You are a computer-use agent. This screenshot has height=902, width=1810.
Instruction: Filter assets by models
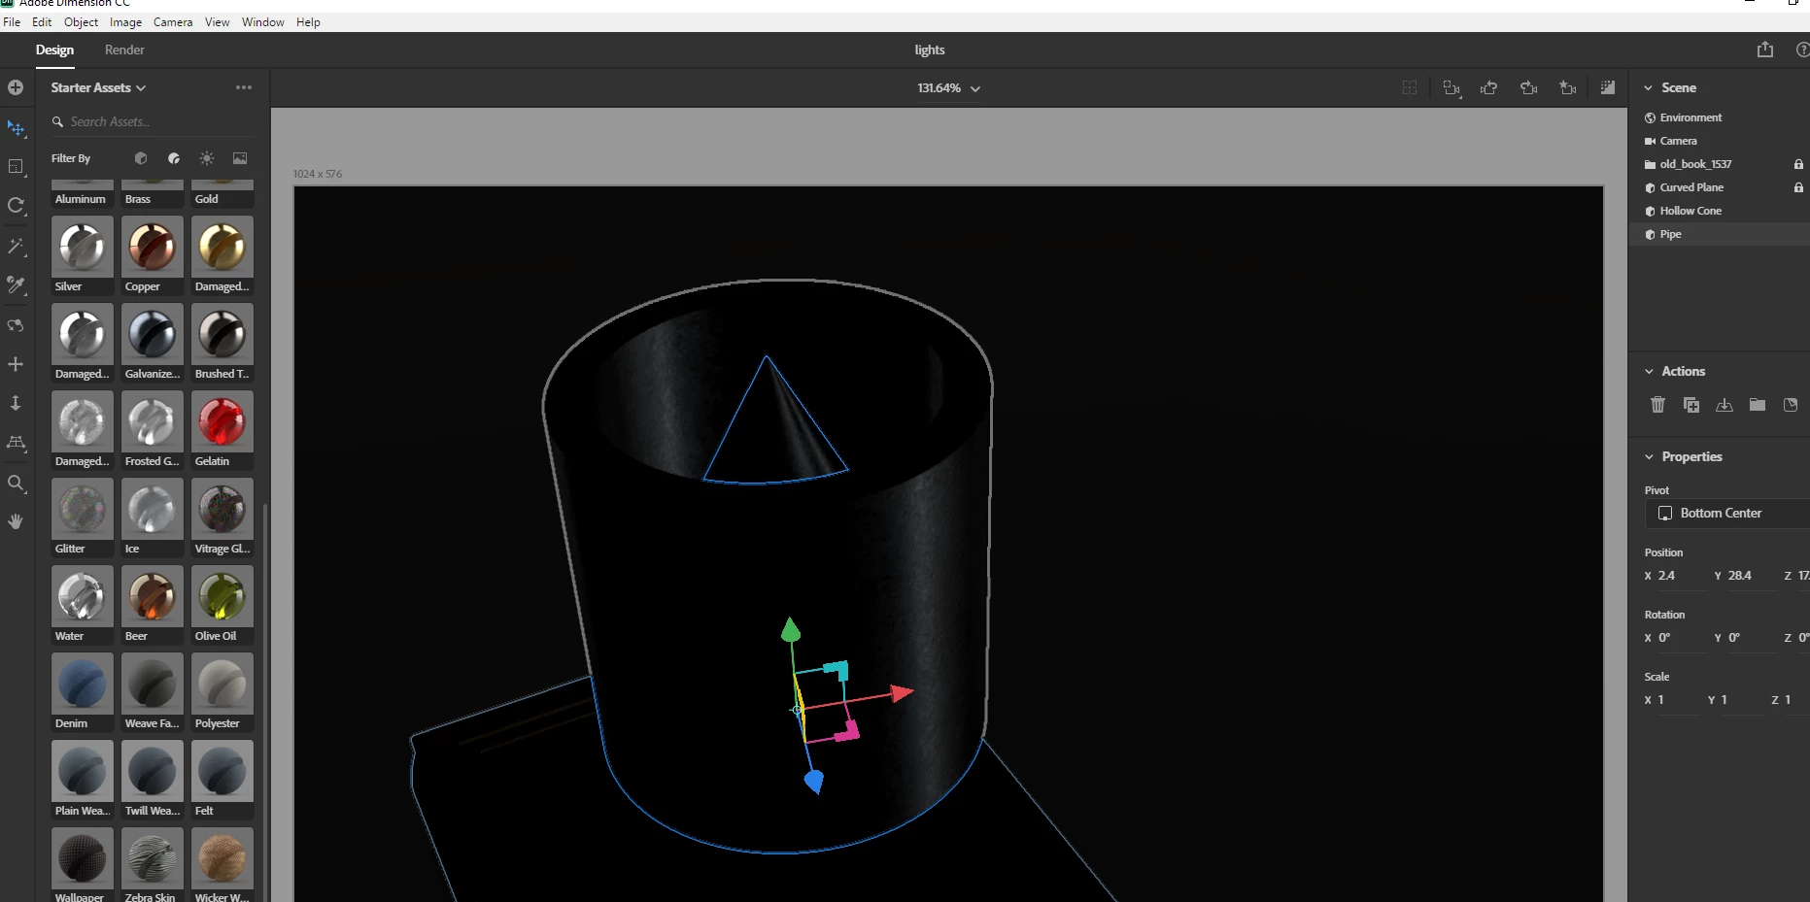[x=141, y=158]
